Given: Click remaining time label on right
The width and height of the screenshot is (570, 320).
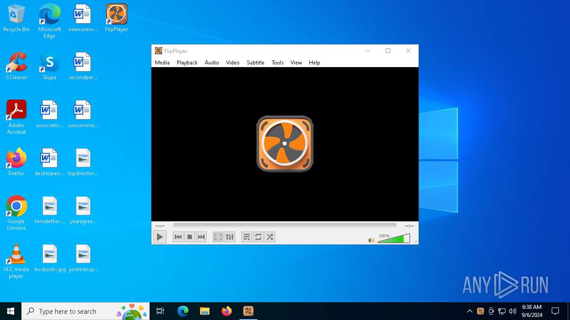Looking at the screenshot, I should click(x=409, y=226).
